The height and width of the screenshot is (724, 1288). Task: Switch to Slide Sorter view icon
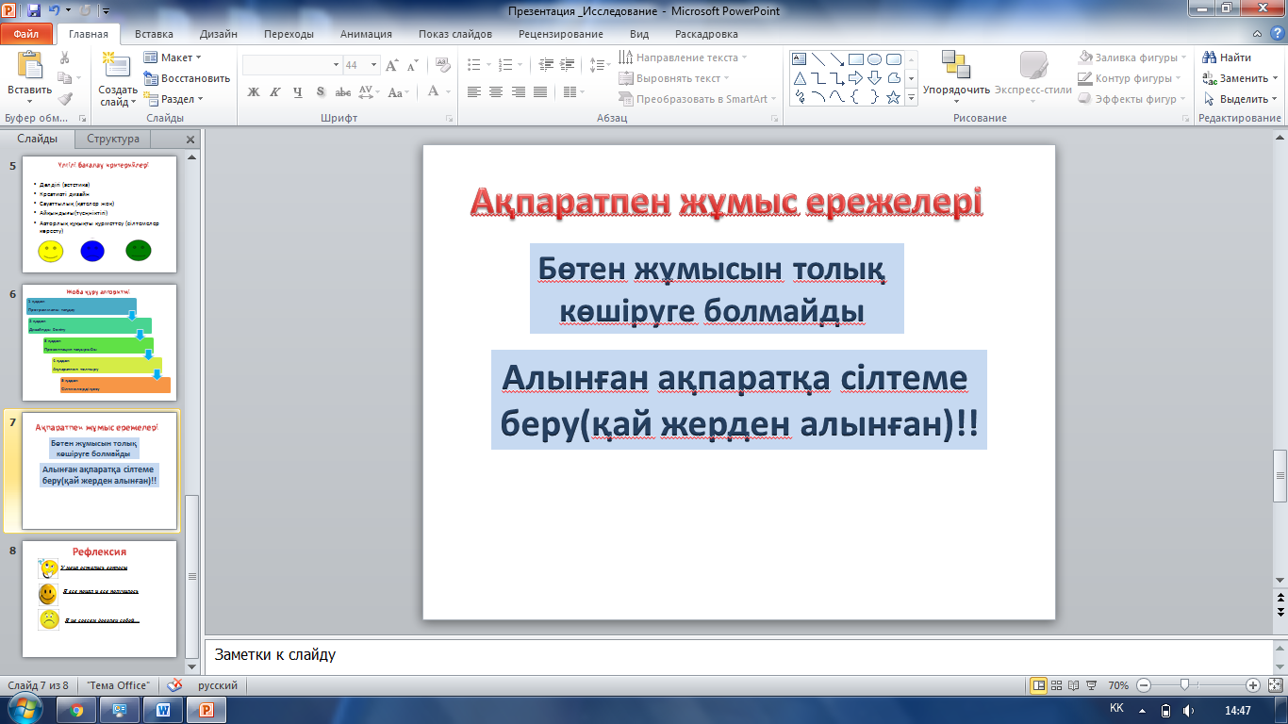(x=1056, y=685)
